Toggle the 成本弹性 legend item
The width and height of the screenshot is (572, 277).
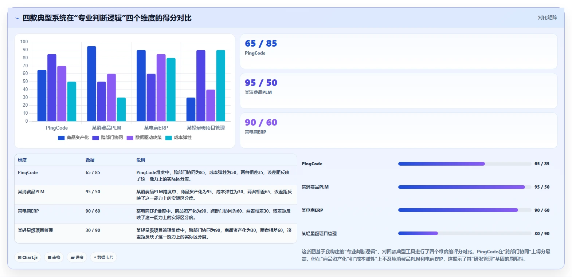pos(178,138)
